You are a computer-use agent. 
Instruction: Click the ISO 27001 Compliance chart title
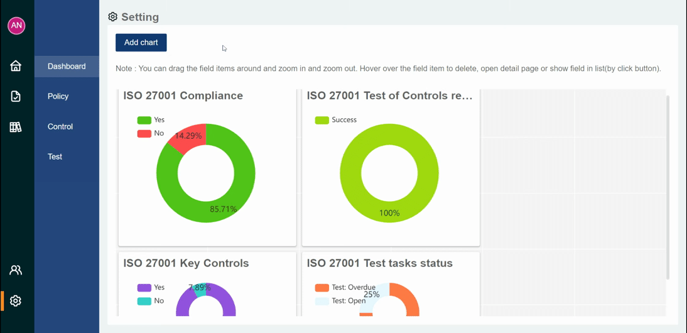(x=183, y=96)
